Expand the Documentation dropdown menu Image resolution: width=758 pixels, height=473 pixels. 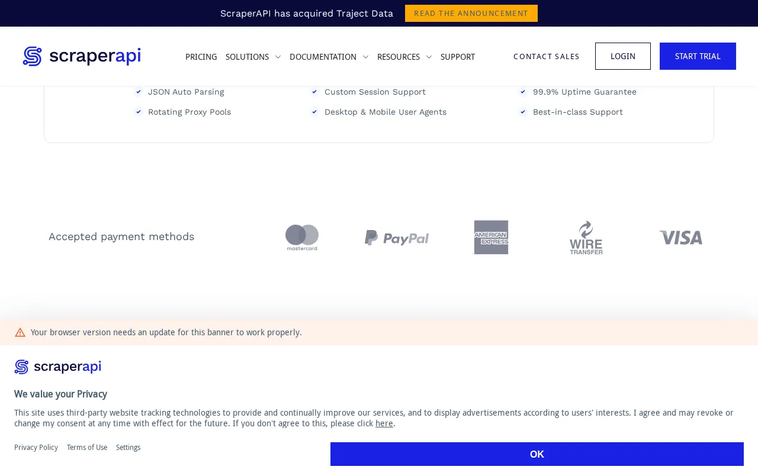click(x=329, y=57)
